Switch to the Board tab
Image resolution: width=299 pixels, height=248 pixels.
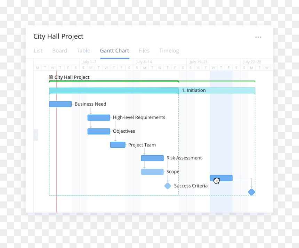click(x=60, y=51)
